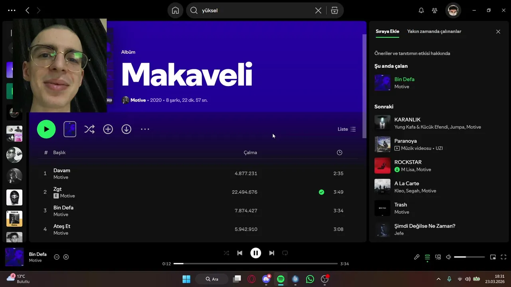Skip to the next track
Viewport: 511px width, 287px height.
[271, 253]
